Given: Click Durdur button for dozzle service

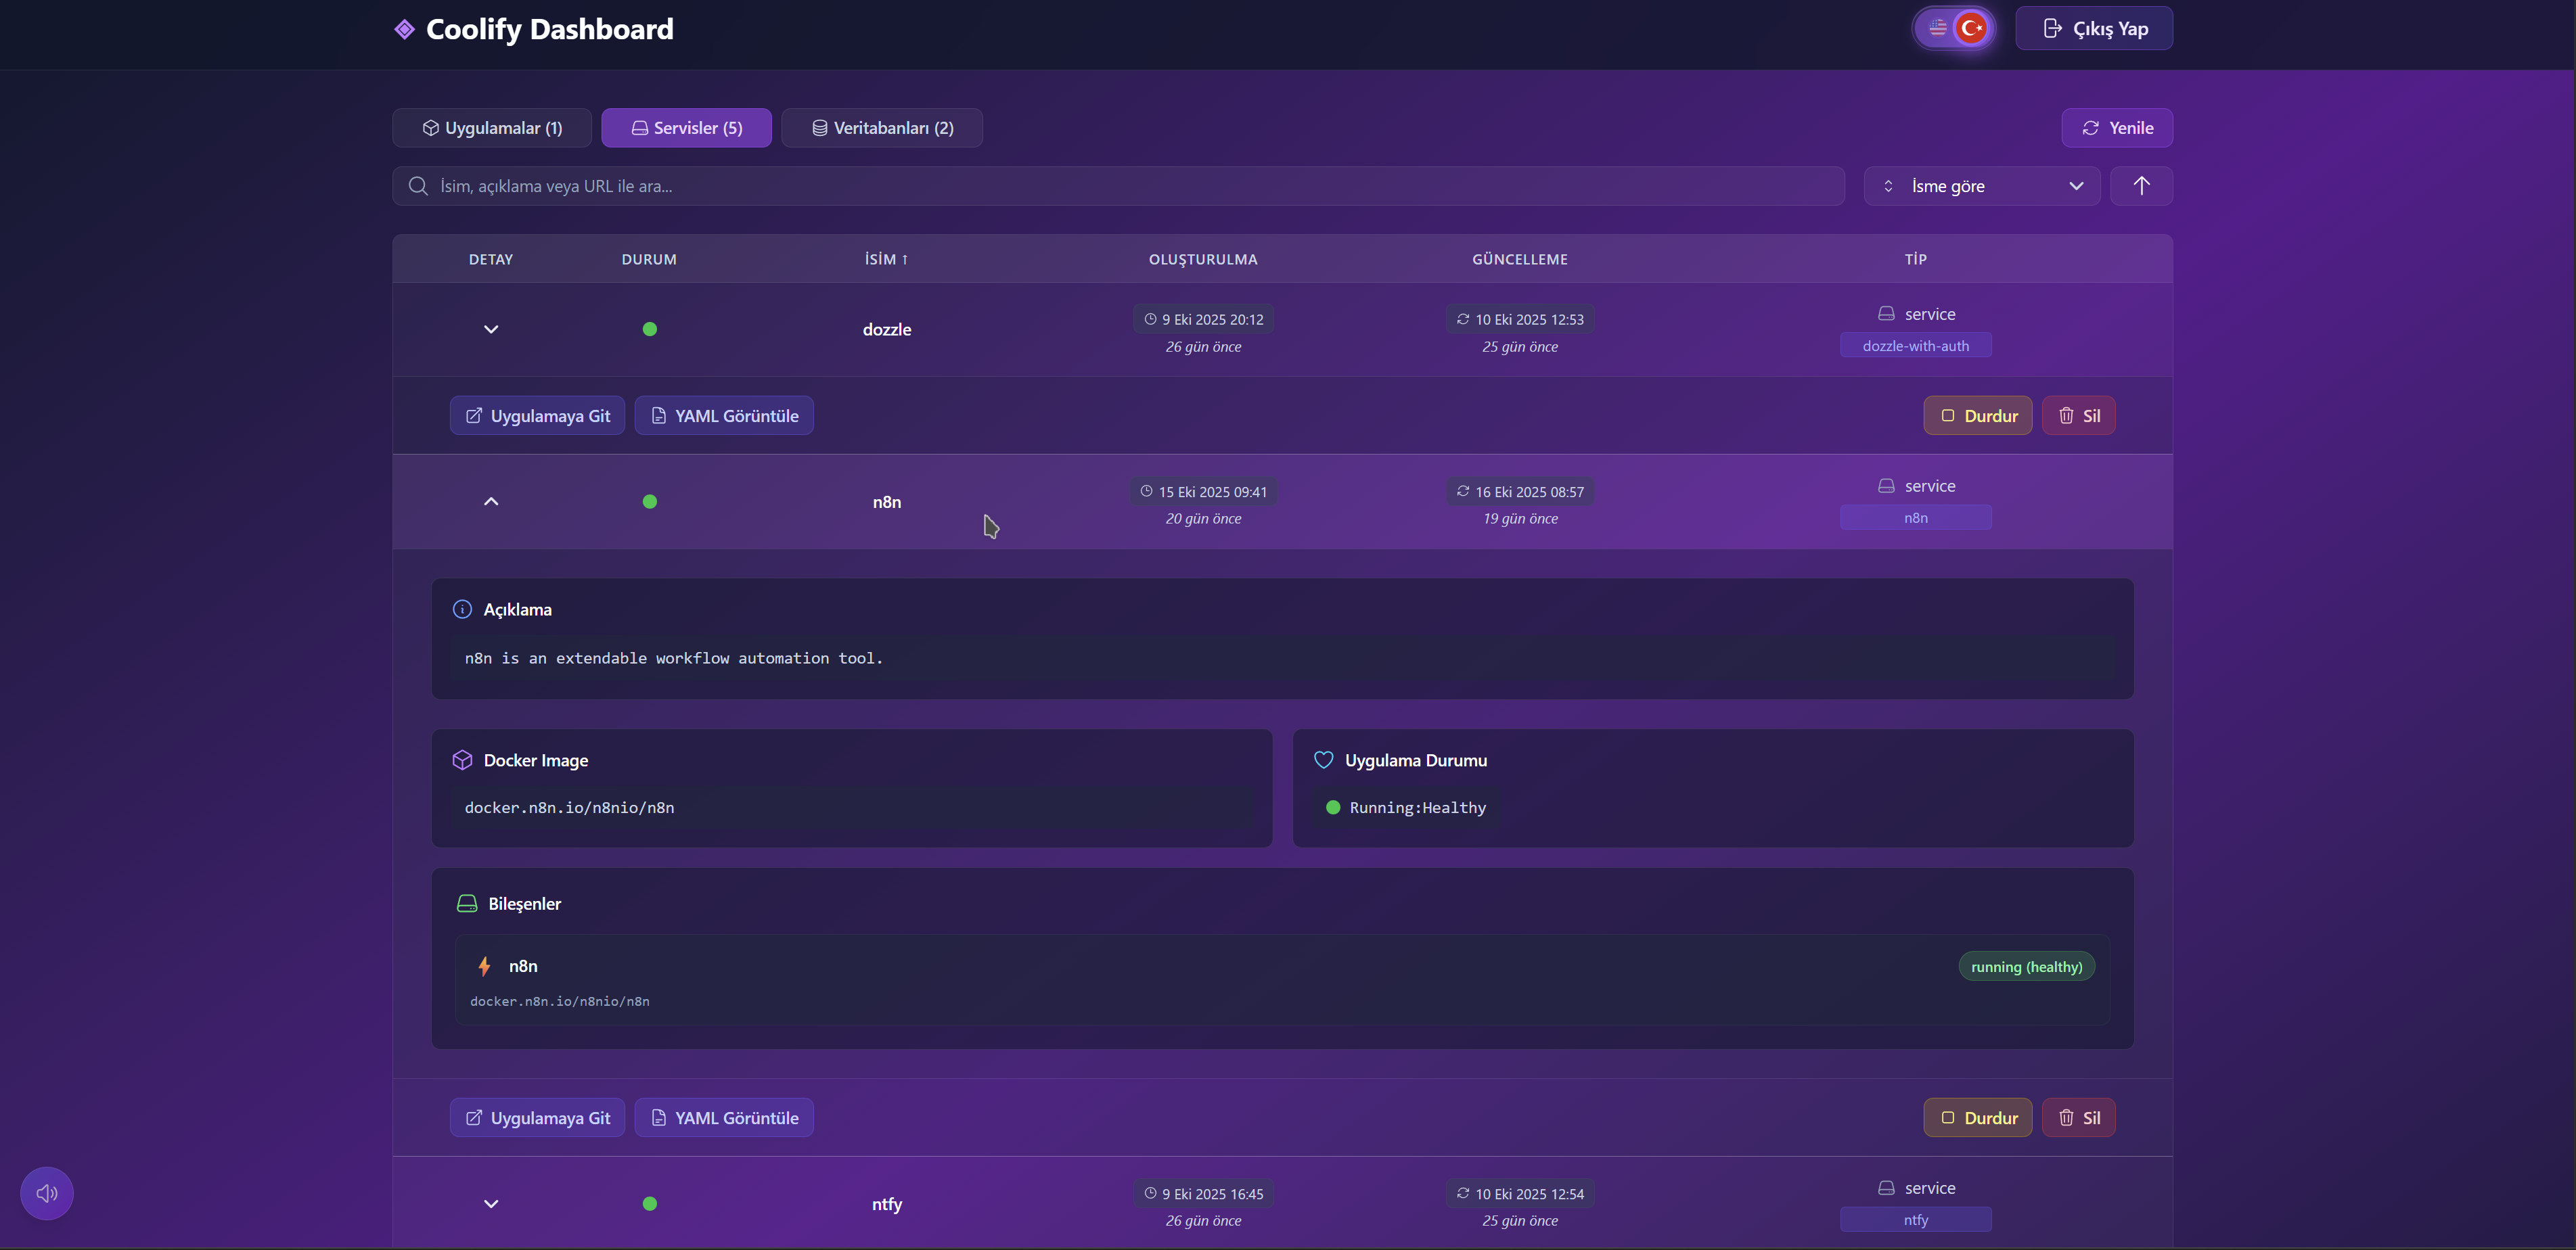Looking at the screenshot, I should click(1977, 416).
